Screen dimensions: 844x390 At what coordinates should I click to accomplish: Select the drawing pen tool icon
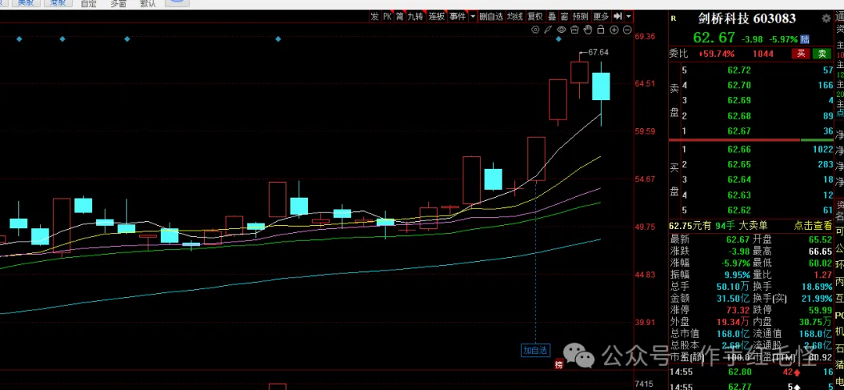(548, 30)
